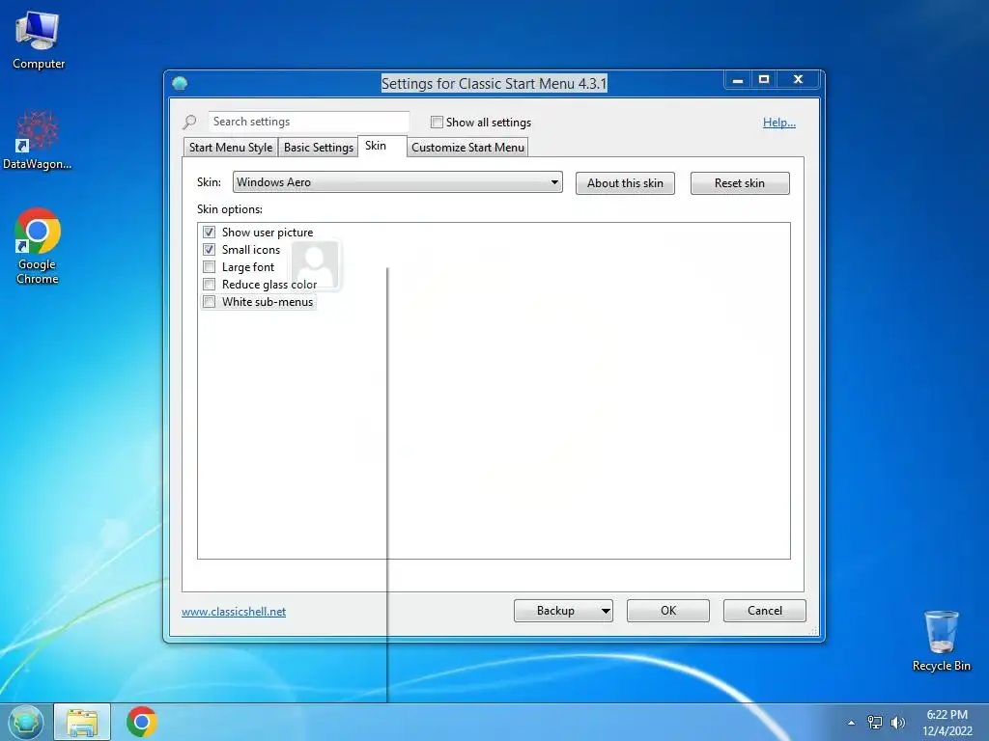This screenshot has height=741, width=989.
Task: Click the Cancel button
Action: (x=765, y=611)
